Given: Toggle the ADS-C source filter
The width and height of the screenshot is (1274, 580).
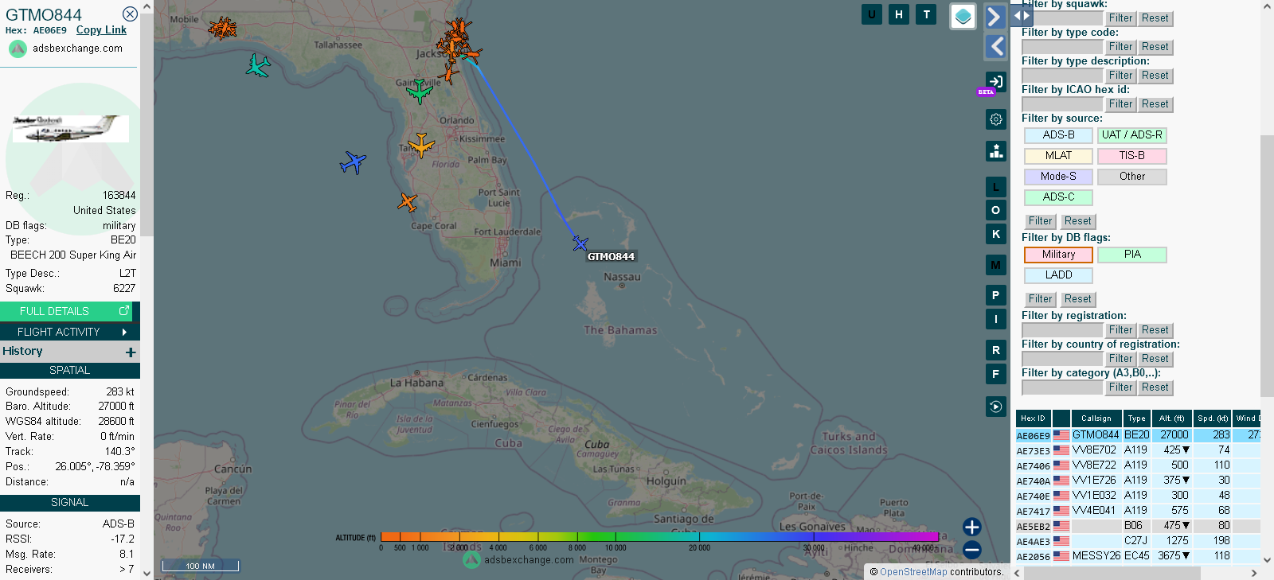Looking at the screenshot, I should pyautogui.click(x=1058, y=197).
